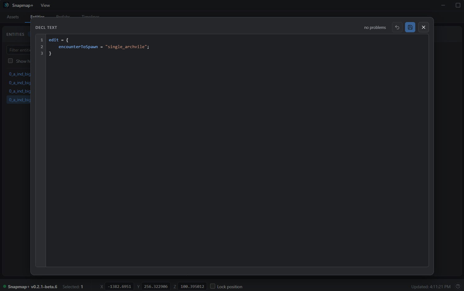The width and height of the screenshot is (464, 291).
Task: Click the Y coordinate field 256.322906
Action: (x=156, y=286)
